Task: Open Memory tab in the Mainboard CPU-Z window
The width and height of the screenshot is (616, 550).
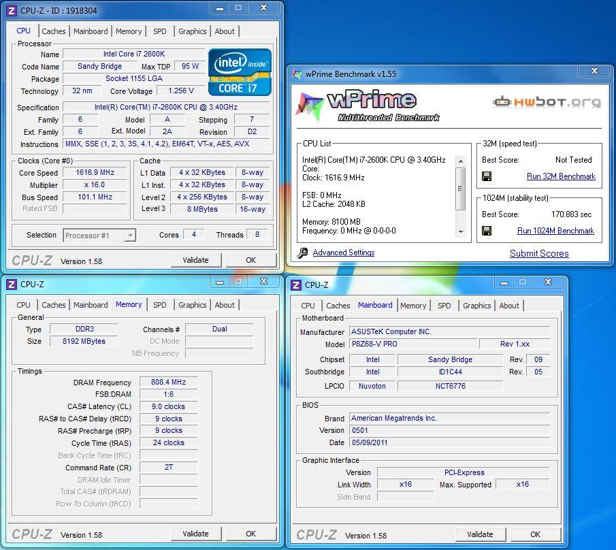Action: click(x=413, y=306)
